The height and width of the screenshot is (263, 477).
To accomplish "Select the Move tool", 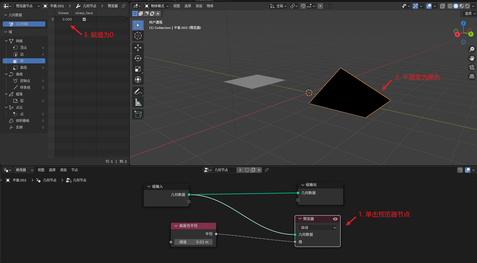I will coord(138,48).
